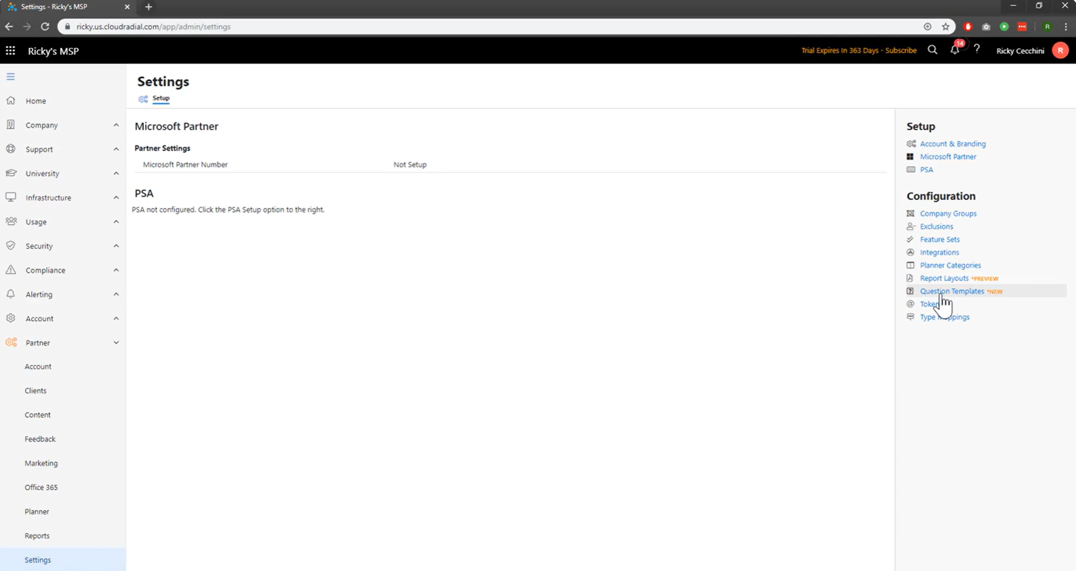Open Account & Branding setup link
1076x571 pixels.
952,144
